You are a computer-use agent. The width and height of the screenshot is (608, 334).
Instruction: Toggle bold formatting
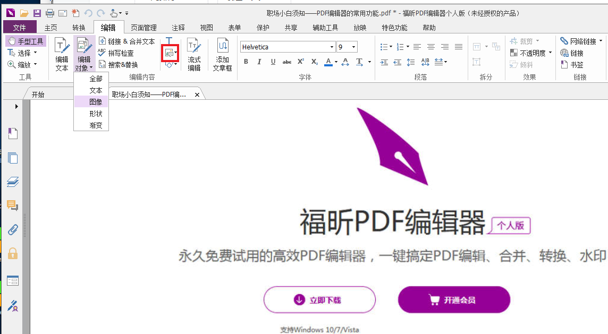click(x=246, y=62)
